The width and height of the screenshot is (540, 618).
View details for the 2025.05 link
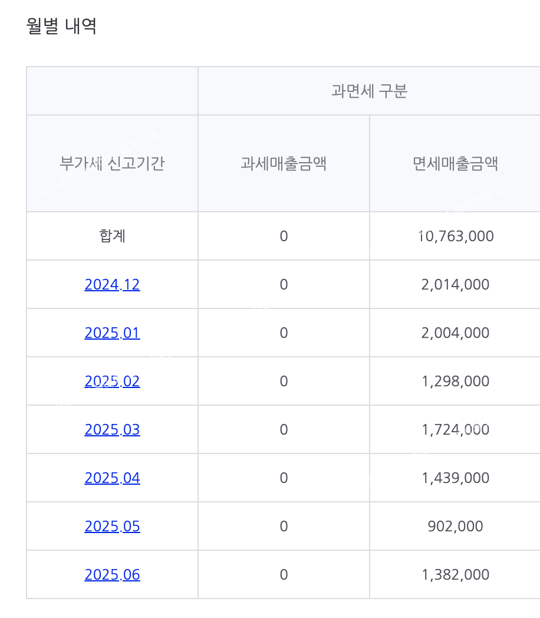point(112,527)
